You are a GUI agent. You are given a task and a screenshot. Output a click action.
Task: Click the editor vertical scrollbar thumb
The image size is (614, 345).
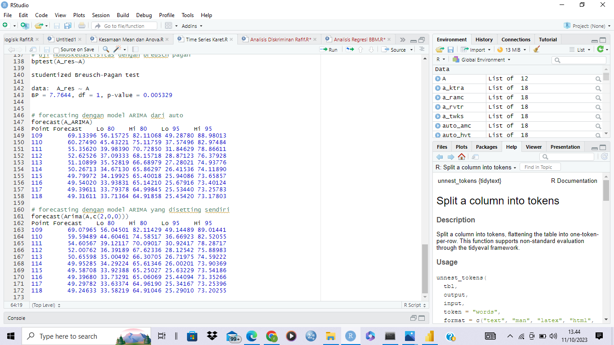coord(425,269)
